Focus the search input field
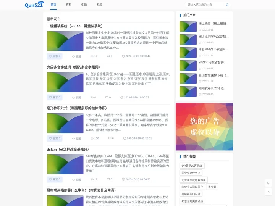 pyautogui.click(x=205, y=5)
